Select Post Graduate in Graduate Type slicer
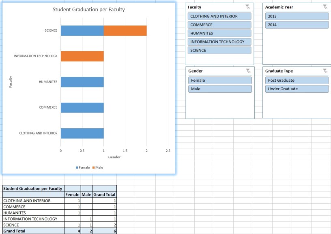The width and height of the screenshot is (331, 234). coord(296,80)
